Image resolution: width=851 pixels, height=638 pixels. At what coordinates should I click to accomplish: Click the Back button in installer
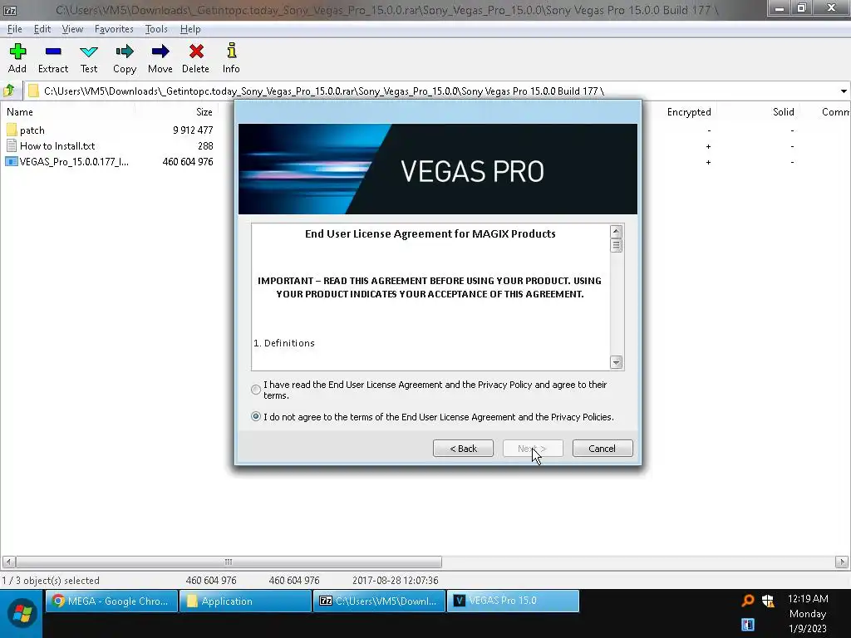[463, 448]
